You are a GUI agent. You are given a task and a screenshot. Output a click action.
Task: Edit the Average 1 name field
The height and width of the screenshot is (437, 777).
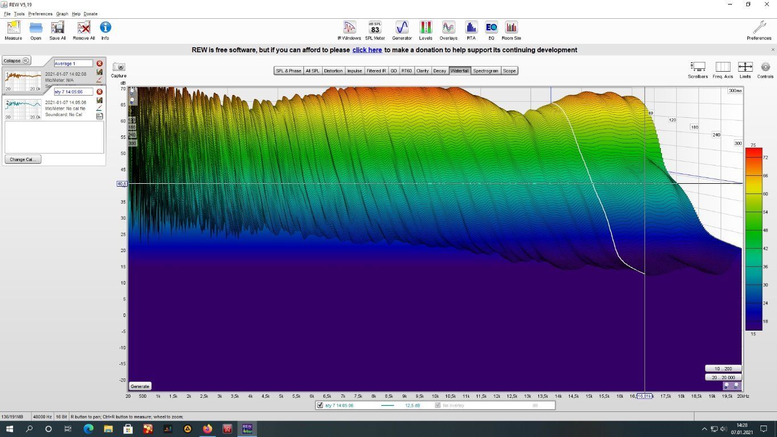click(73, 64)
